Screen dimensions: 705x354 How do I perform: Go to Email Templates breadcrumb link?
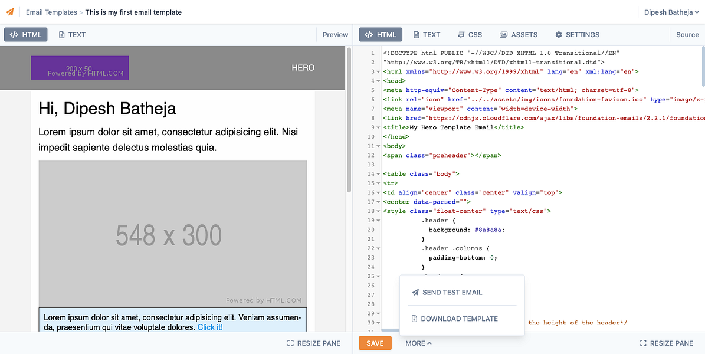[51, 12]
